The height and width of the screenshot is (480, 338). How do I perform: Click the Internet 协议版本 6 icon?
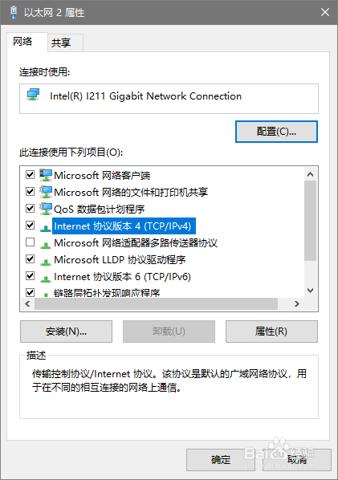(x=46, y=278)
